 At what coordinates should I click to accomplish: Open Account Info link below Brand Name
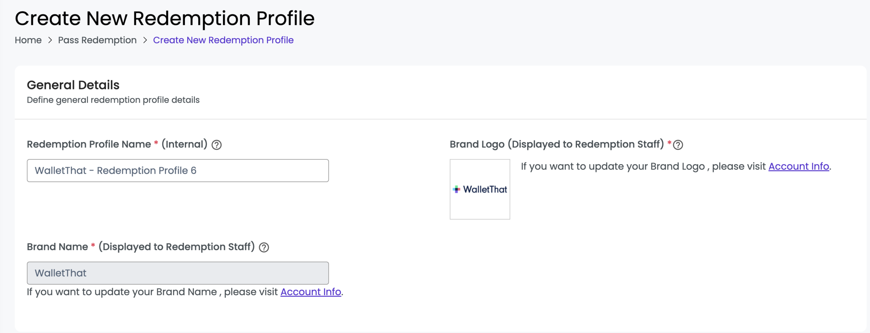pyautogui.click(x=311, y=292)
